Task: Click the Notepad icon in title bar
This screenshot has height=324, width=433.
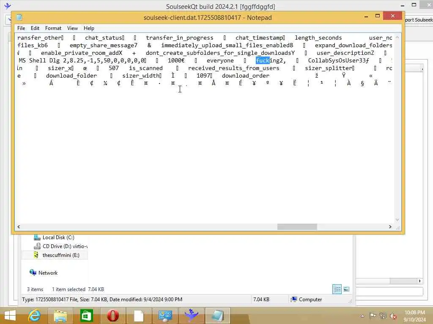Action: click(x=19, y=17)
